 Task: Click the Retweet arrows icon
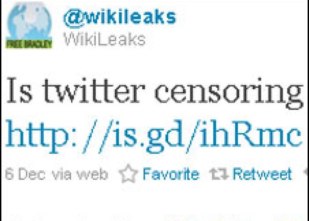click(219, 175)
